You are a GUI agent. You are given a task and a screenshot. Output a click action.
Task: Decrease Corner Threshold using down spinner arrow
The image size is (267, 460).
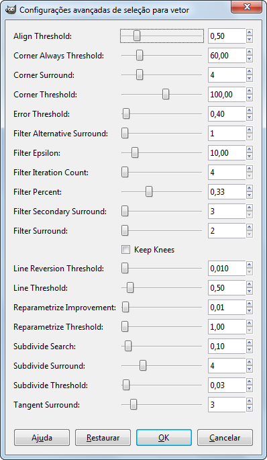[250, 98]
